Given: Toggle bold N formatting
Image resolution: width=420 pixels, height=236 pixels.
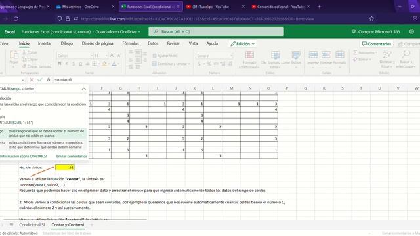Looking at the screenshot, I should pyautogui.click(x=60, y=64).
